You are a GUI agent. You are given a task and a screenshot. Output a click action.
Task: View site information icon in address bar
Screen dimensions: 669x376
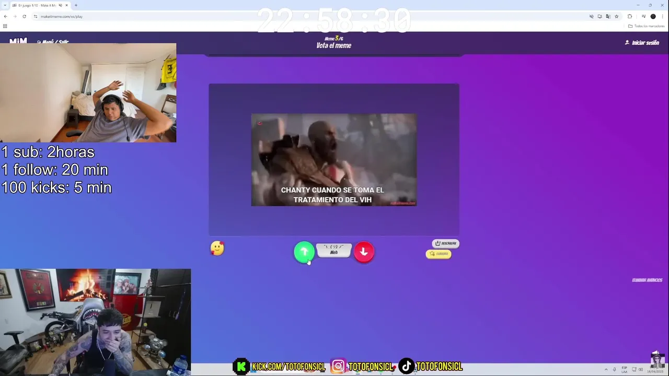(x=36, y=16)
